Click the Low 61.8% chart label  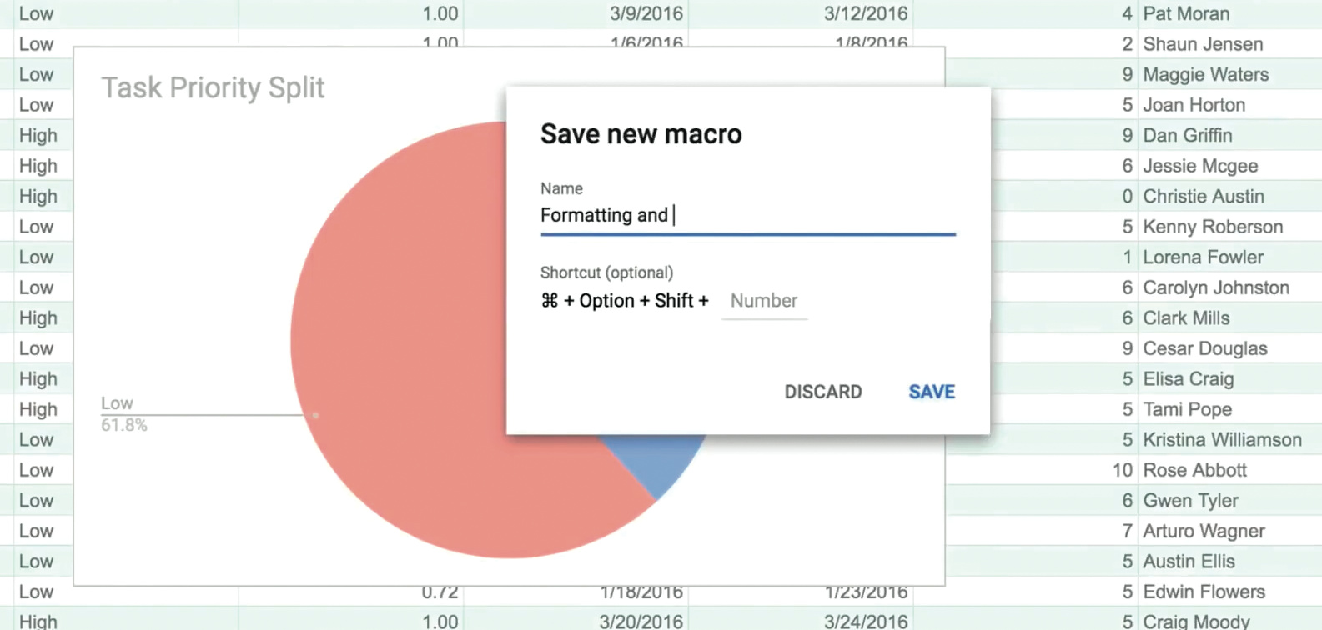(x=123, y=414)
